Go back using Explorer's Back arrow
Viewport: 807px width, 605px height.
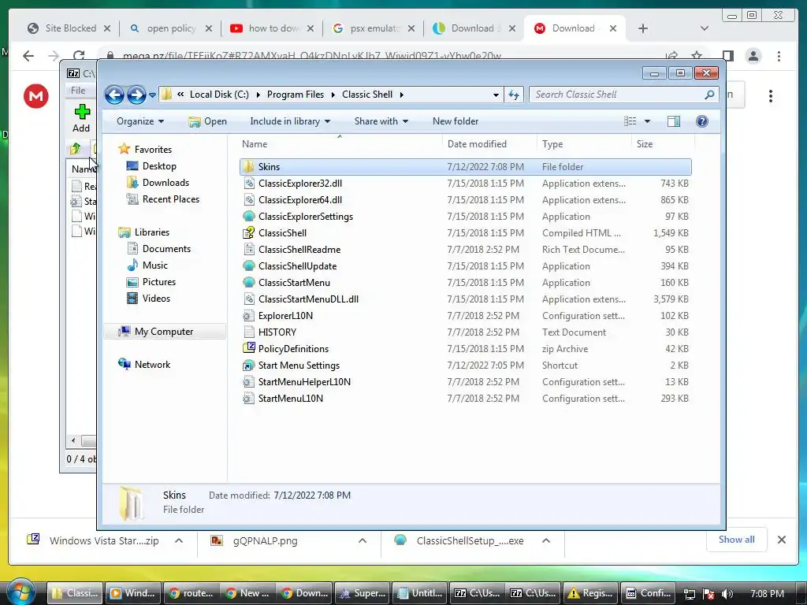click(x=114, y=95)
